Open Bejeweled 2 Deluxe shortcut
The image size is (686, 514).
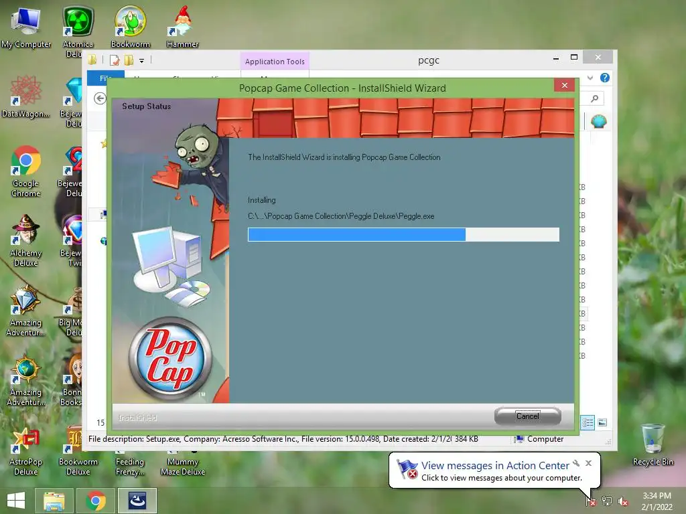tap(70, 171)
